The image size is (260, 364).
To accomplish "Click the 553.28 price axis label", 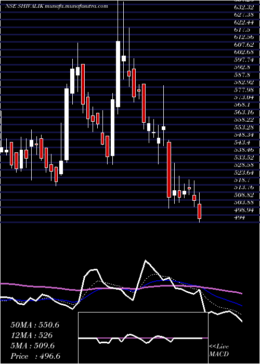I will click(x=244, y=127).
